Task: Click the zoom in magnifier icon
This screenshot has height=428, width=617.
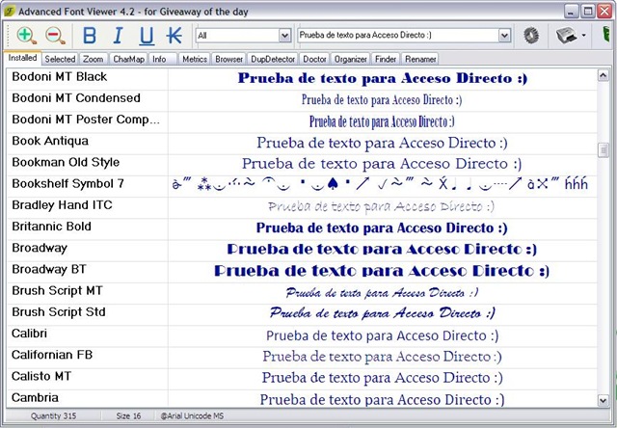Action: coord(27,36)
